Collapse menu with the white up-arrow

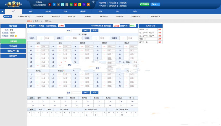[x=2, y=12]
